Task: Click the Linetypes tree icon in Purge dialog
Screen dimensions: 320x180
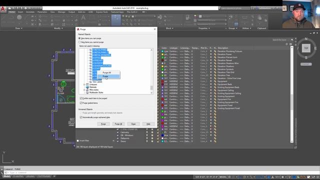Action: [x=87, y=84]
